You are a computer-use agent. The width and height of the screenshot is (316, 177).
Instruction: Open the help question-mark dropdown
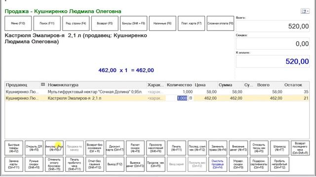305,11
